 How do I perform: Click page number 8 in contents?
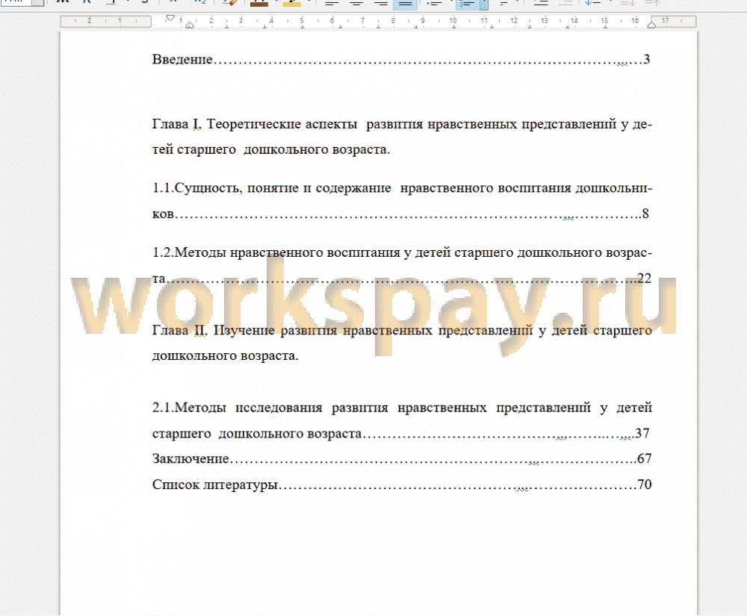(x=645, y=214)
